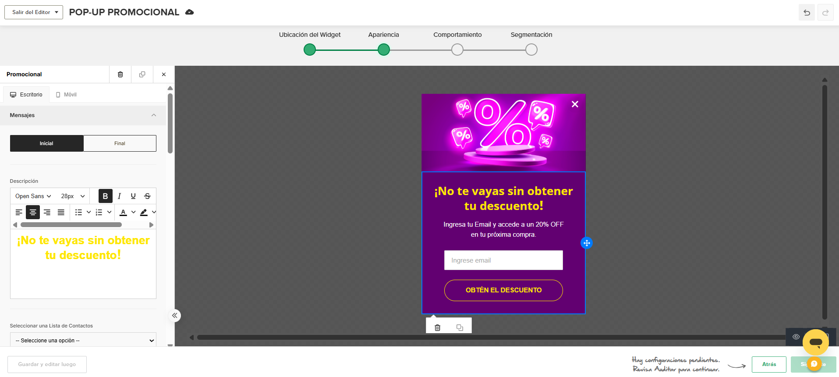Duplicate widget via Promocional header copy icon
Image resolution: width=839 pixels, height=377 pixels.
[142, 75]
